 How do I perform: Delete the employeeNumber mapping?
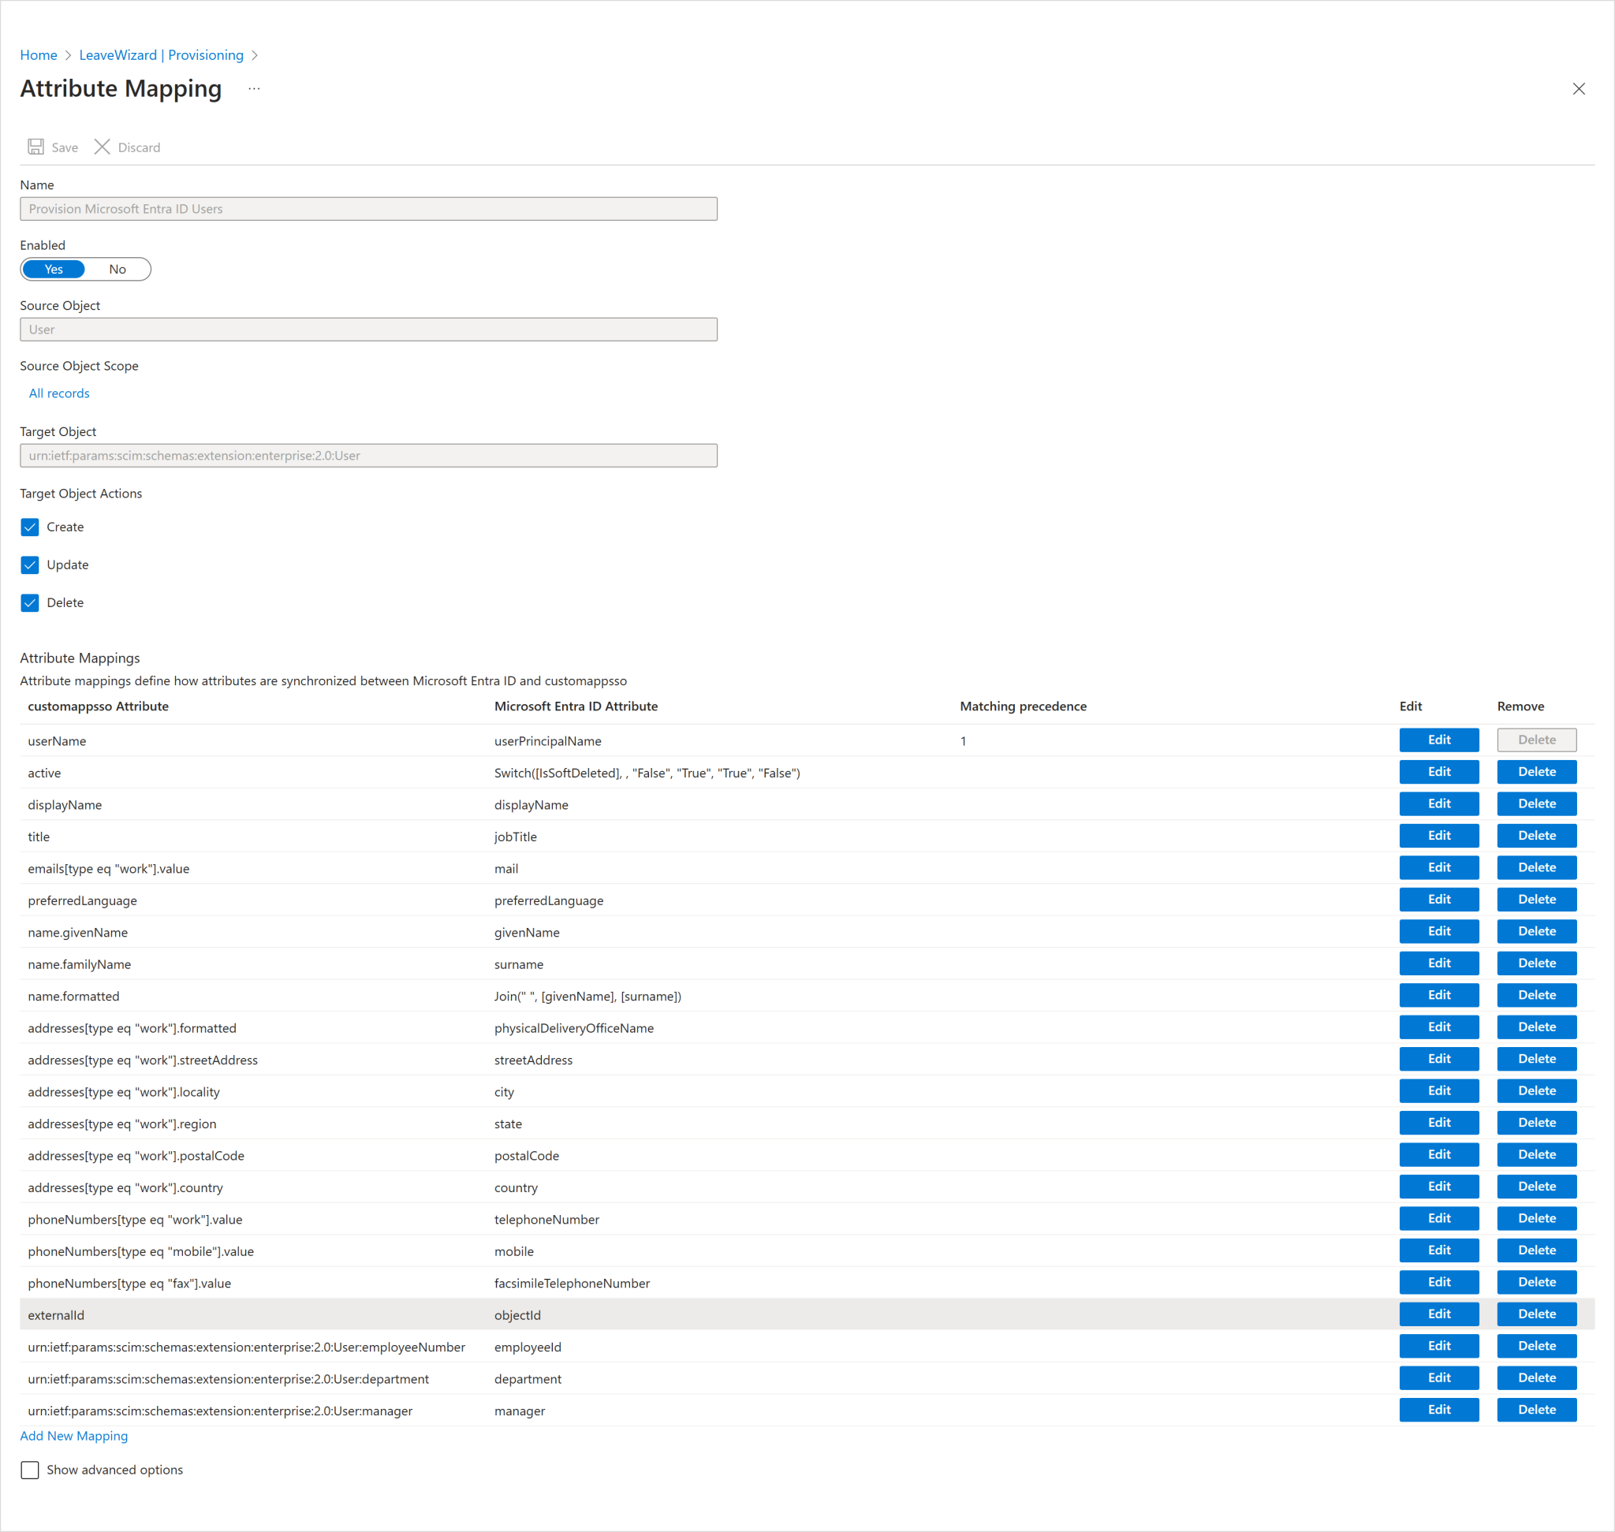pos(1537,1345)
